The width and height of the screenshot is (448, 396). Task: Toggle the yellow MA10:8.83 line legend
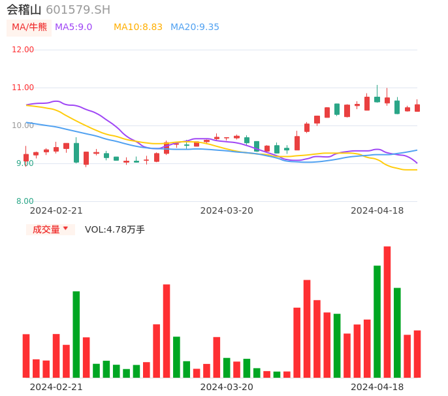138,27
